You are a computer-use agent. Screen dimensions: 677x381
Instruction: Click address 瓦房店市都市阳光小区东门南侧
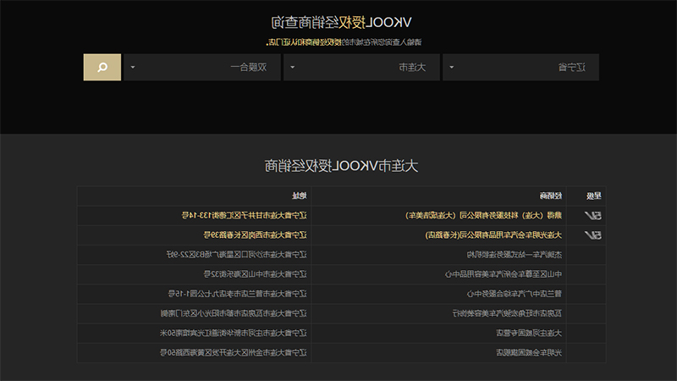[234, 313]
